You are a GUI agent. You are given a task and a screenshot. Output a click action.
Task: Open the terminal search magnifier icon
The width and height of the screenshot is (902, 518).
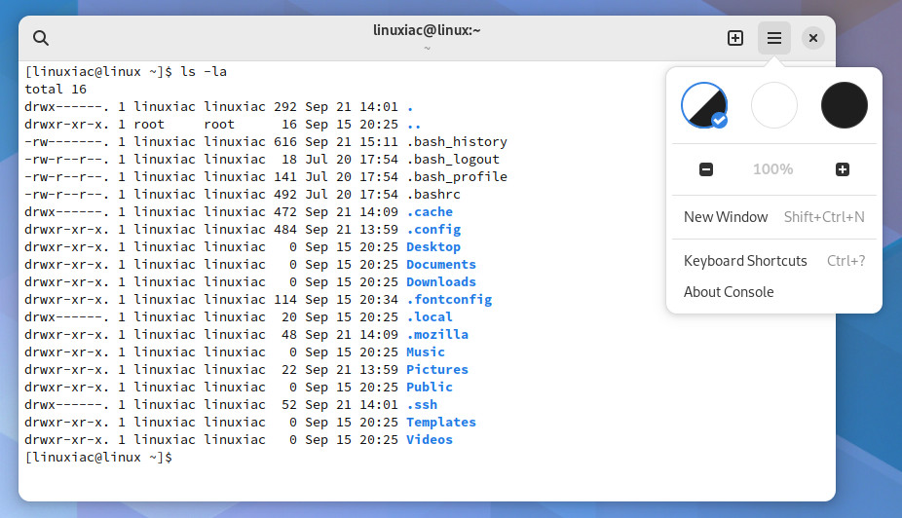click(40, 38)
